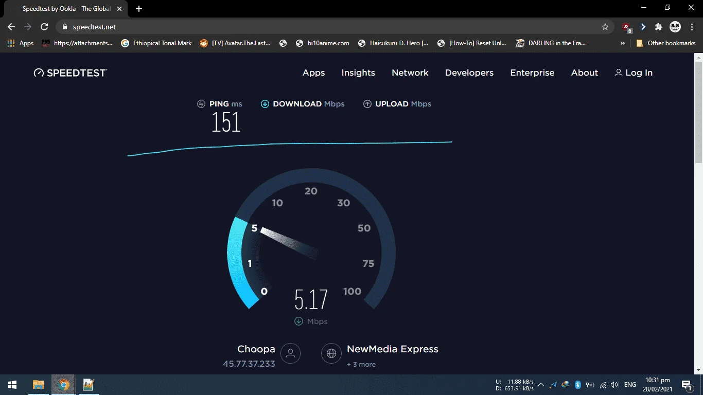Click the ENG language indicator
This screenshot has width=703, height=395.
click(x=630, y=385)
